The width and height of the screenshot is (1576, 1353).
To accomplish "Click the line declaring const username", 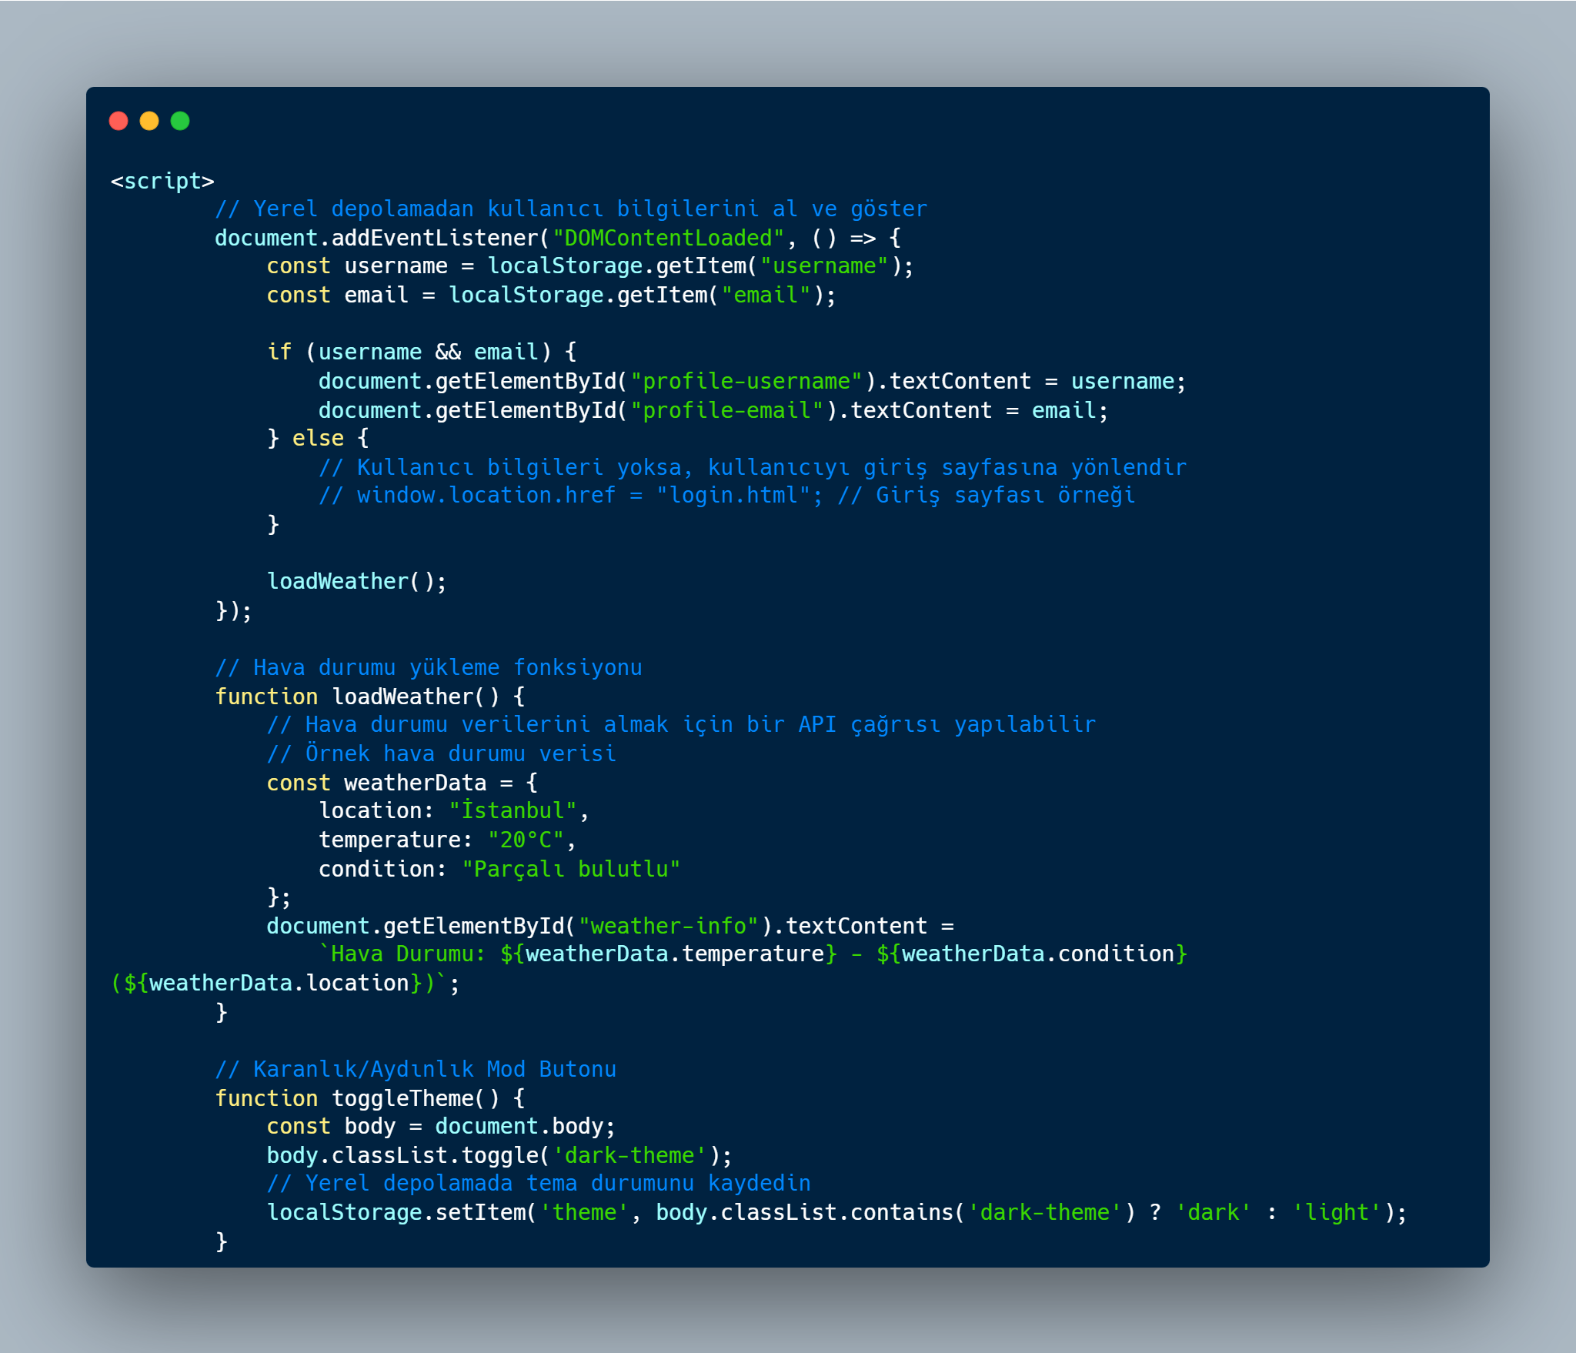I will tap(589, 266).
